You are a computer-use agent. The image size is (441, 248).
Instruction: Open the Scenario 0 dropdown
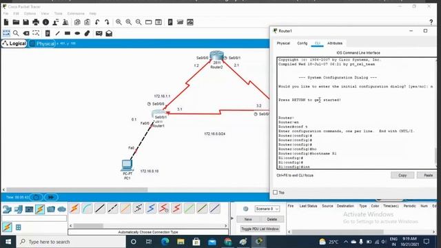267,209
